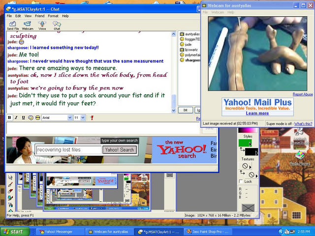Open the smiley emoticon picker
Image resolution: width=315 pixels, height=236 pixels.
[x=31, y=118]
